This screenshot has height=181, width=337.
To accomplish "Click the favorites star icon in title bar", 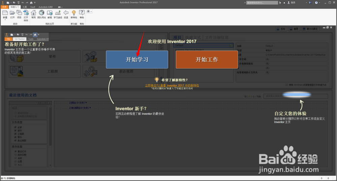I will (x=284, y=3).
